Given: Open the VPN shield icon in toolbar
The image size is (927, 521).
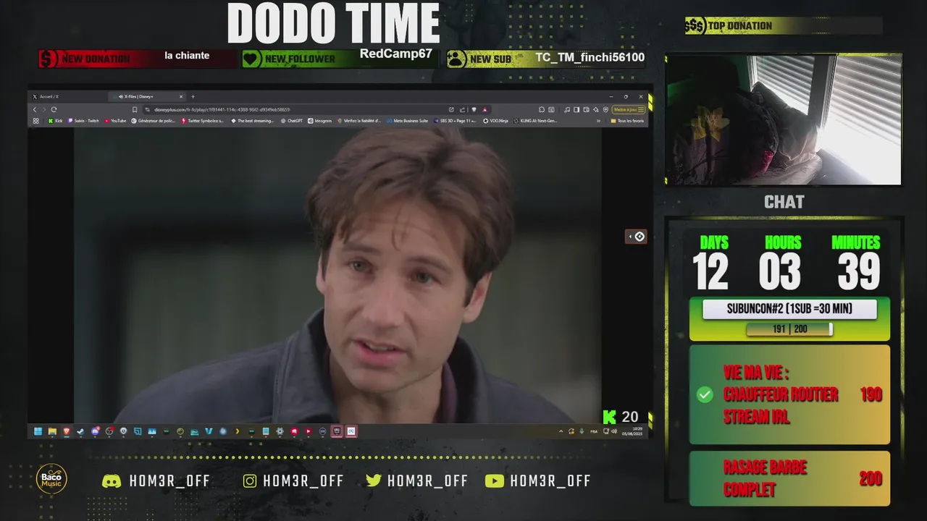Looking at the screenshot, I should click(x=605, y=109).
